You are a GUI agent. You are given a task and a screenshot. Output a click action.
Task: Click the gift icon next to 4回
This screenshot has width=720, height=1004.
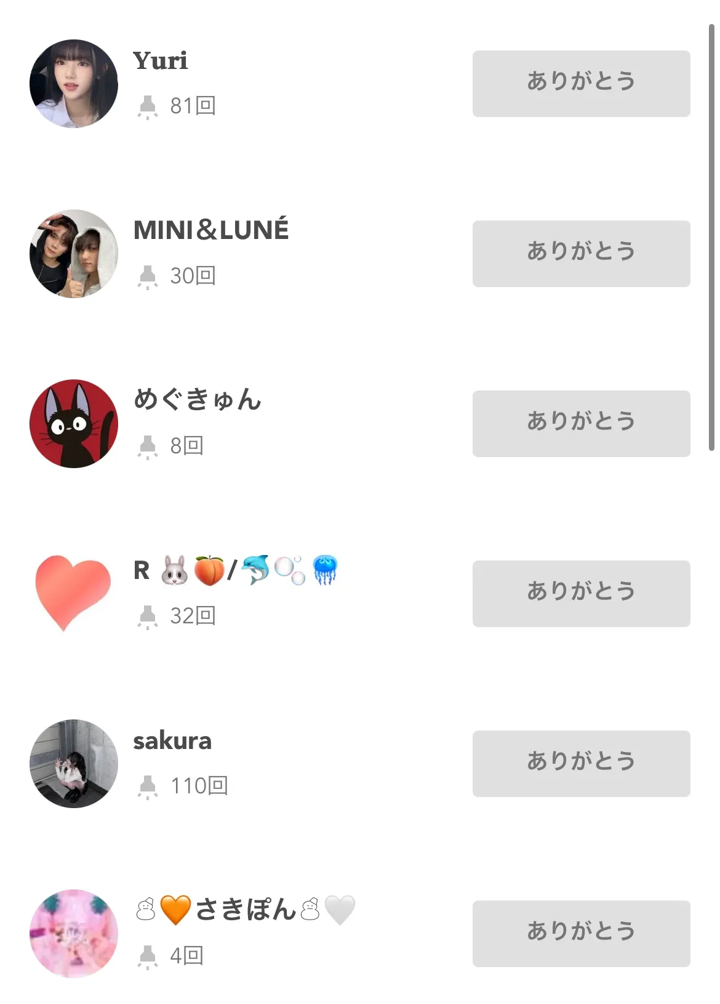coord(148,957)
